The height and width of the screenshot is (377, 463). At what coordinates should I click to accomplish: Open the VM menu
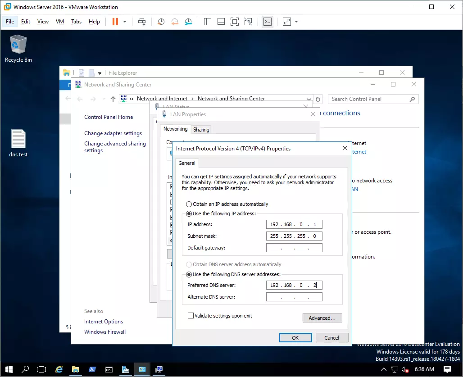pos(60,22)
